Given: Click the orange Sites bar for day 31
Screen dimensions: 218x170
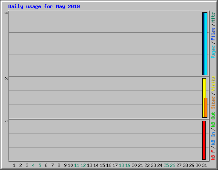Looking at the screenshot, I should tap(206, 108).
